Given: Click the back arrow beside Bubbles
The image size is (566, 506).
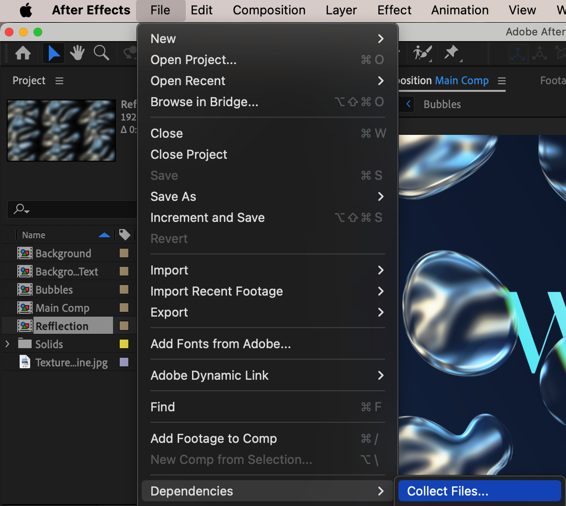Looking at the screenshot, I should tap(408, 104).
